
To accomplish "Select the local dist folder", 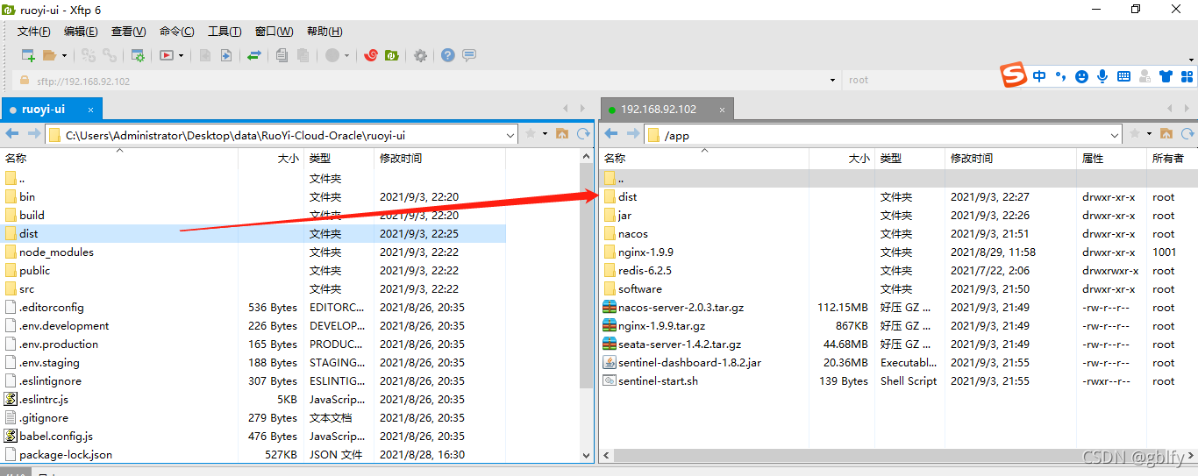I will pos(253,234).
